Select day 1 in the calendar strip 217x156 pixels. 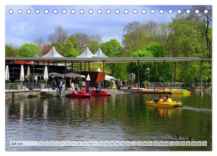click(41, 144)
